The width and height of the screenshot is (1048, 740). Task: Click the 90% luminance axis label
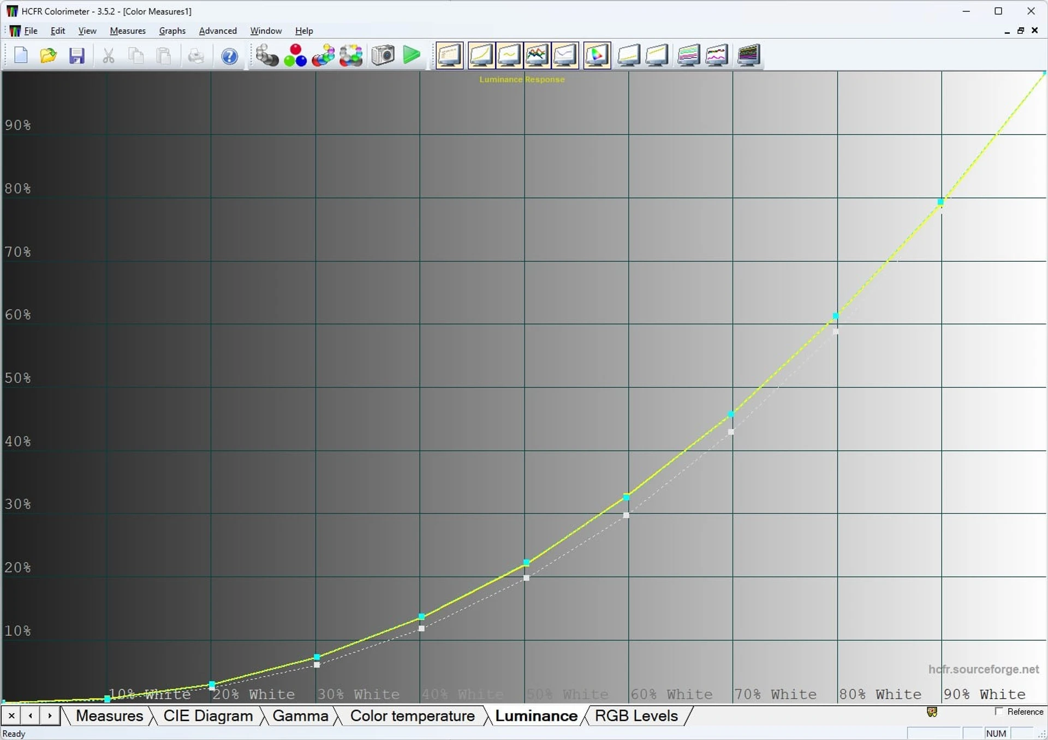[18, 125]
